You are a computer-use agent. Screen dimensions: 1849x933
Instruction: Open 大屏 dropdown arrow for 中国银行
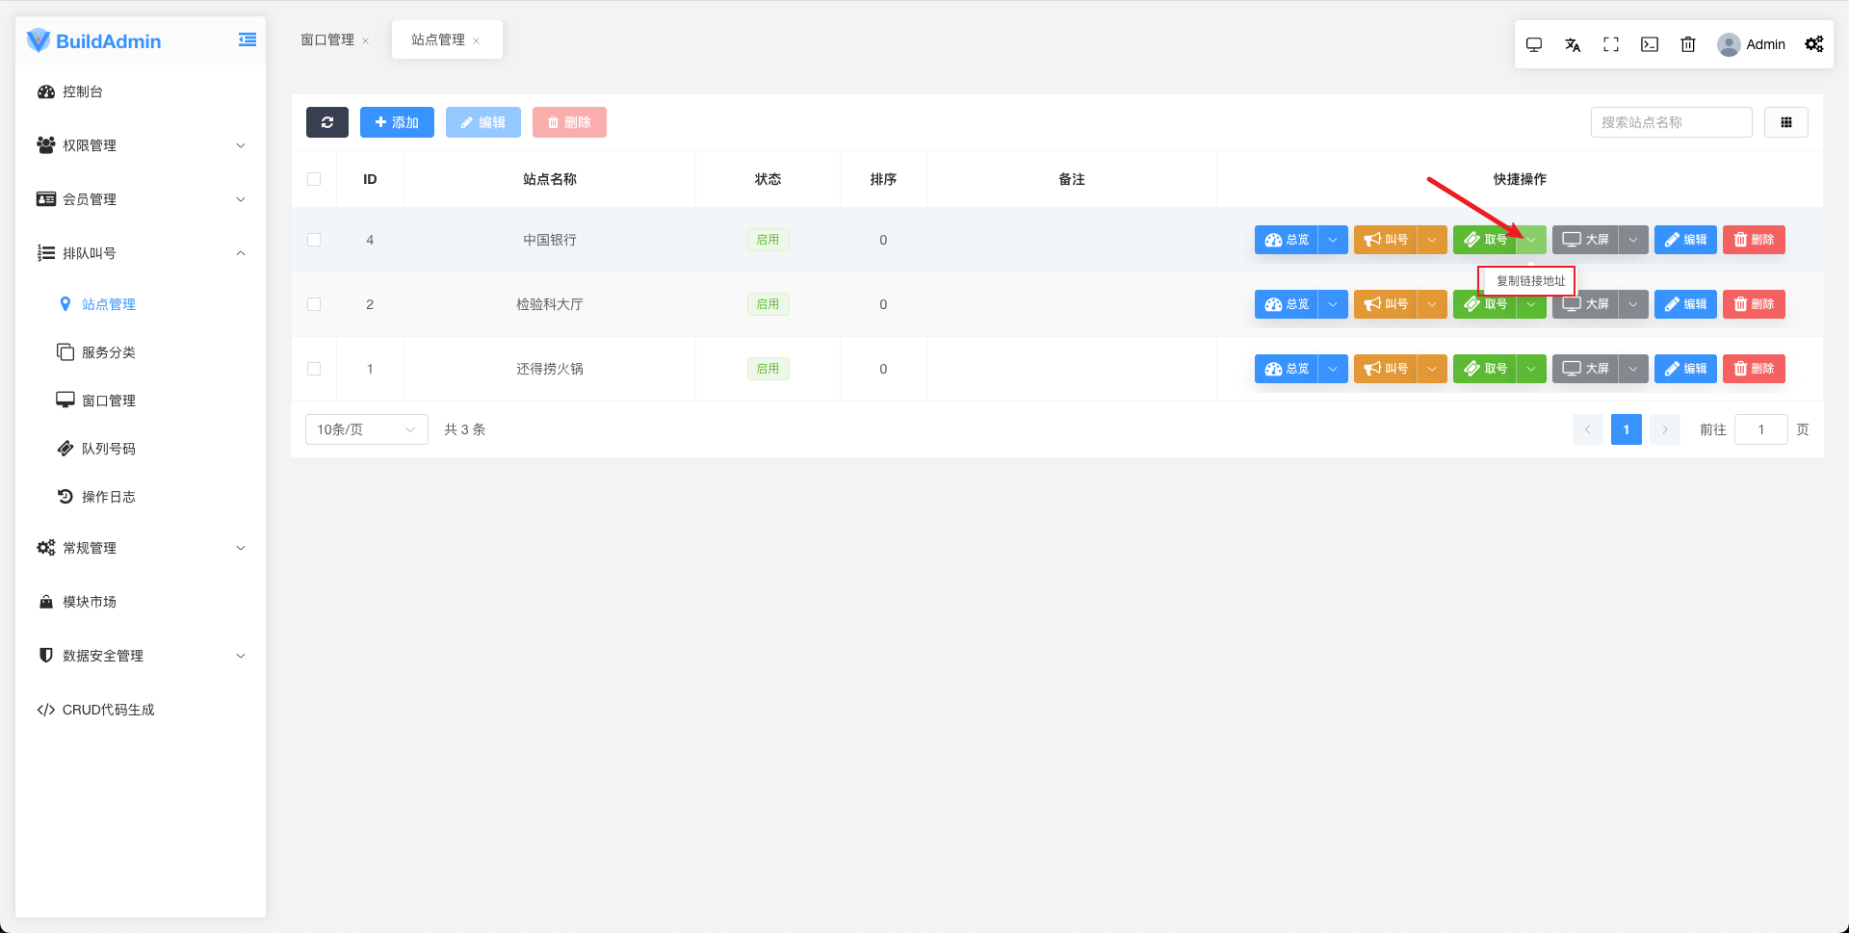1633,240
